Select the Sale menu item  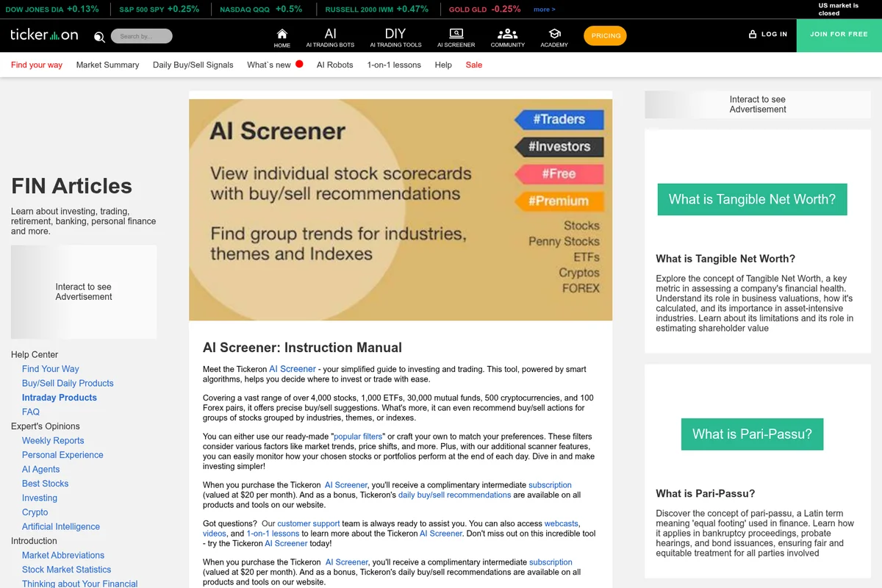[474, 65]
